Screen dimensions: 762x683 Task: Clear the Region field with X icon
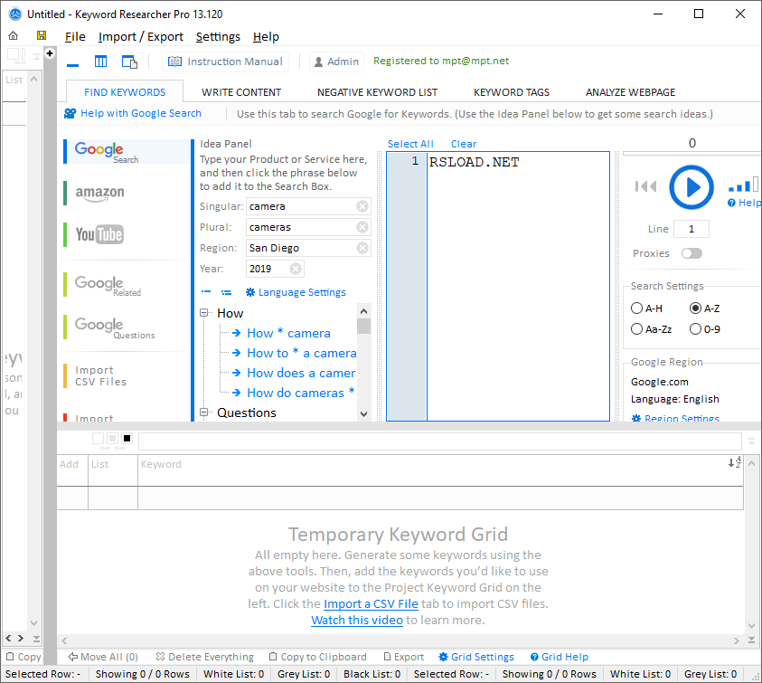(362, 248)
